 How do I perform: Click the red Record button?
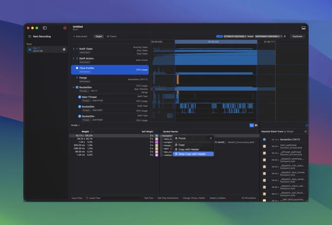click(65, 28)
